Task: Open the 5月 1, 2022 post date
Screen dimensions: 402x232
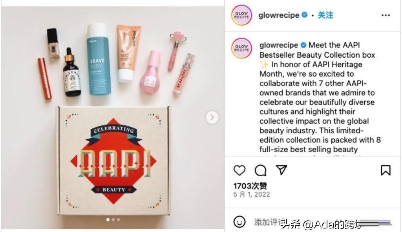Action: tap(252, 194)
